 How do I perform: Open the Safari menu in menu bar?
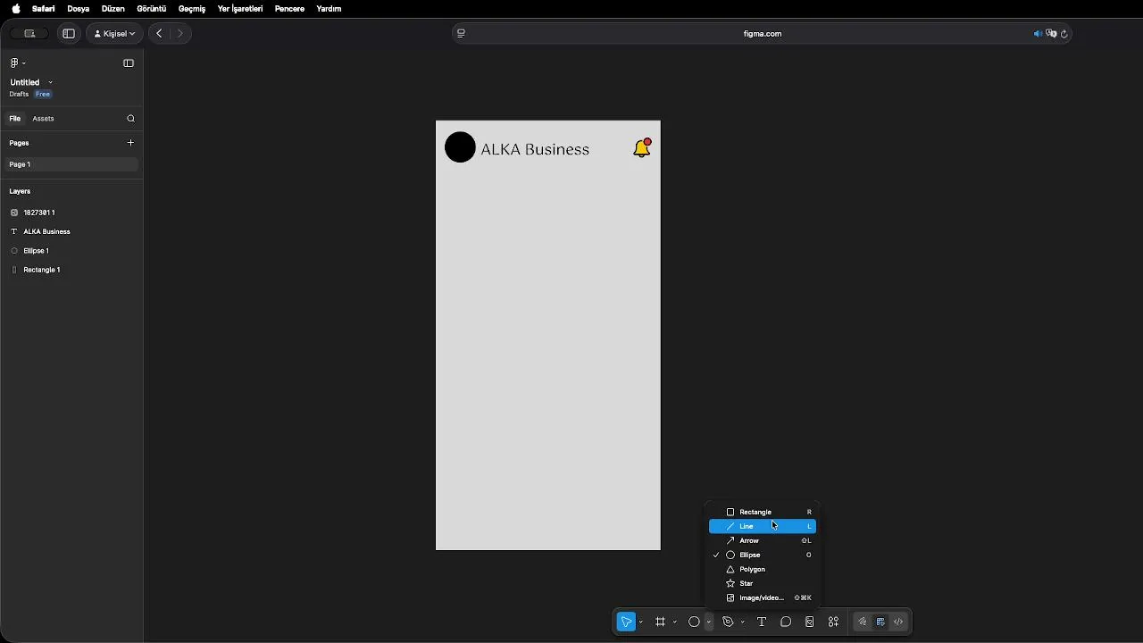pyautogui.click(x=43, y=8)
